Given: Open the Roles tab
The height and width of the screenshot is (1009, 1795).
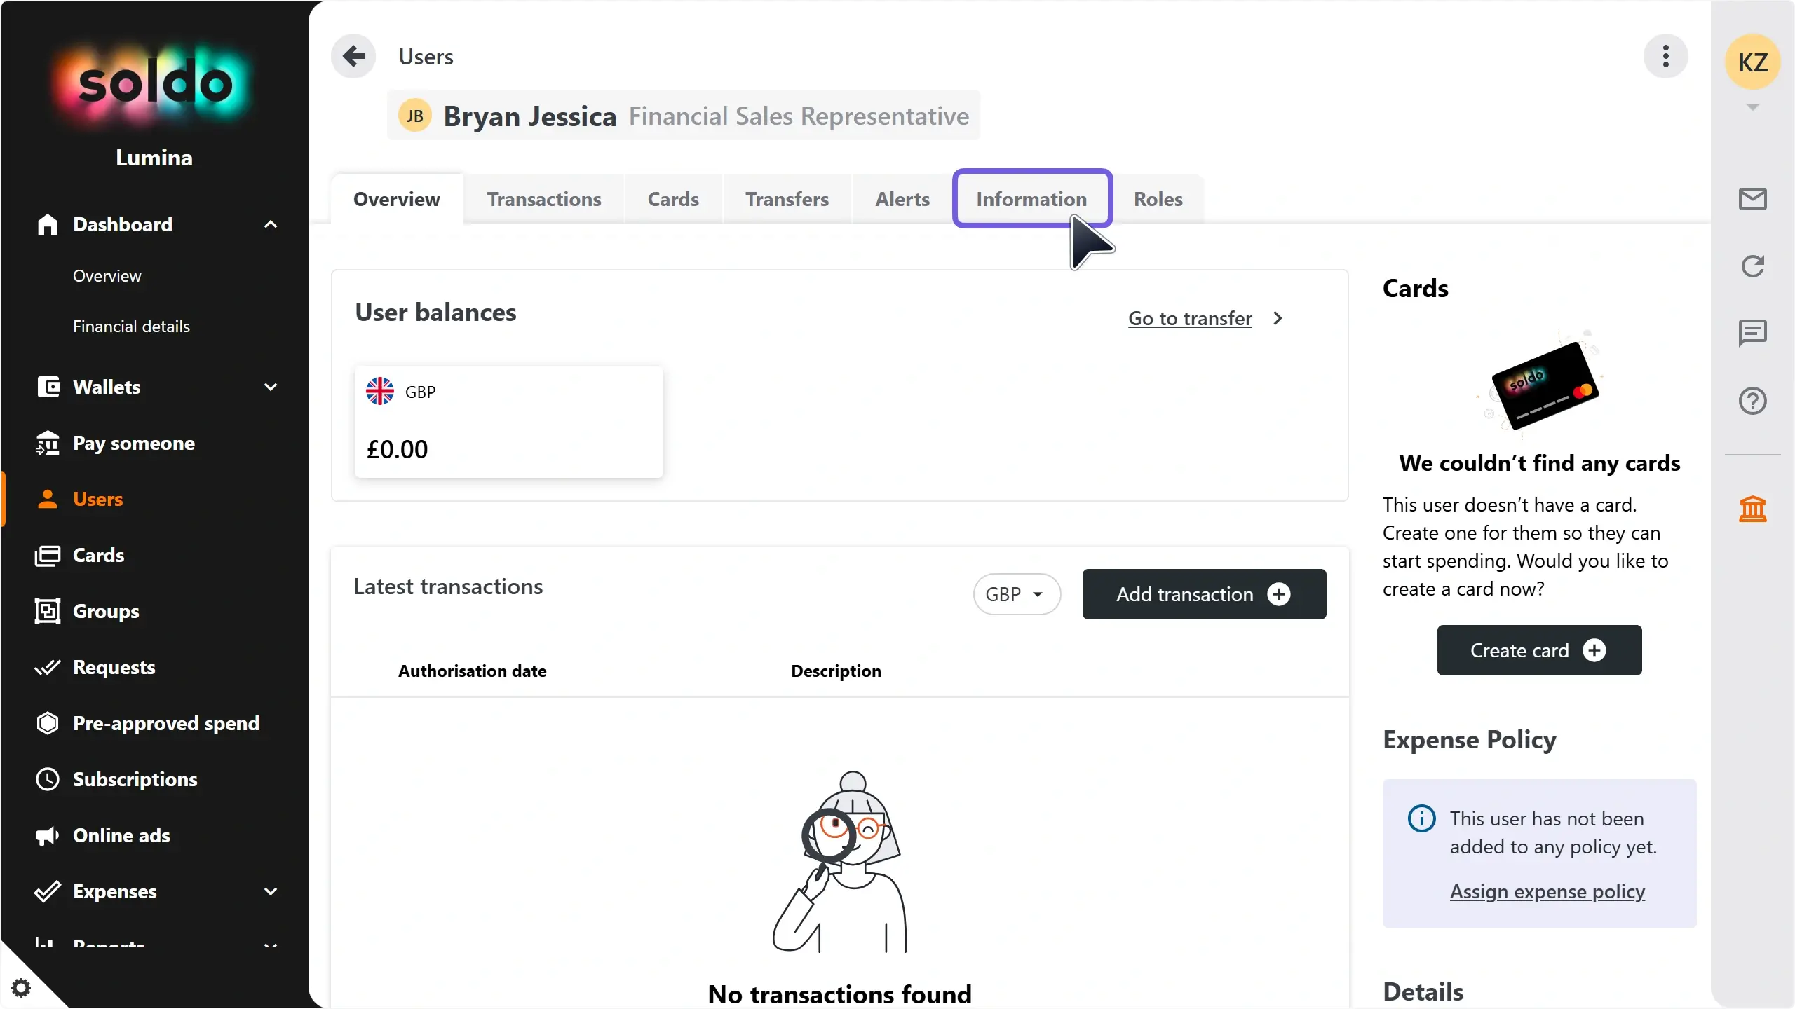Looking at the screenshot, I should pos(1158,199).
